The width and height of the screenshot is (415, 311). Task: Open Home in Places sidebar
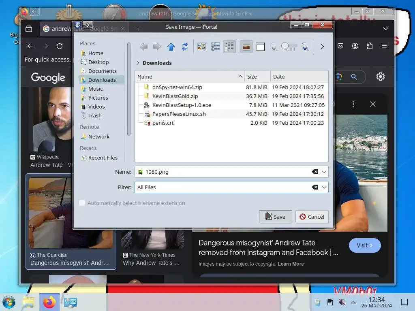coord(96,53)
